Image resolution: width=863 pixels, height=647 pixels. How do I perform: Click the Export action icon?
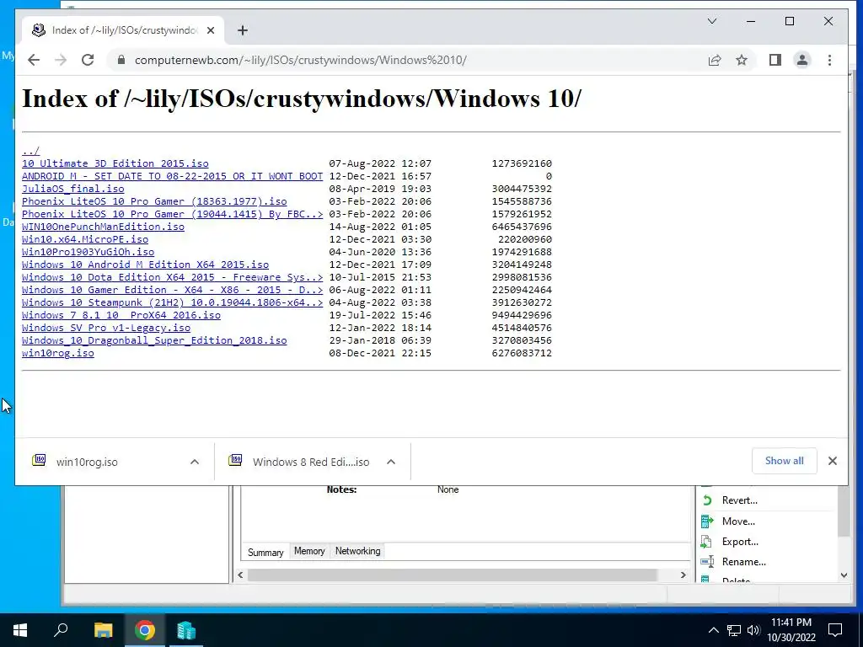(x=707, y=542)
